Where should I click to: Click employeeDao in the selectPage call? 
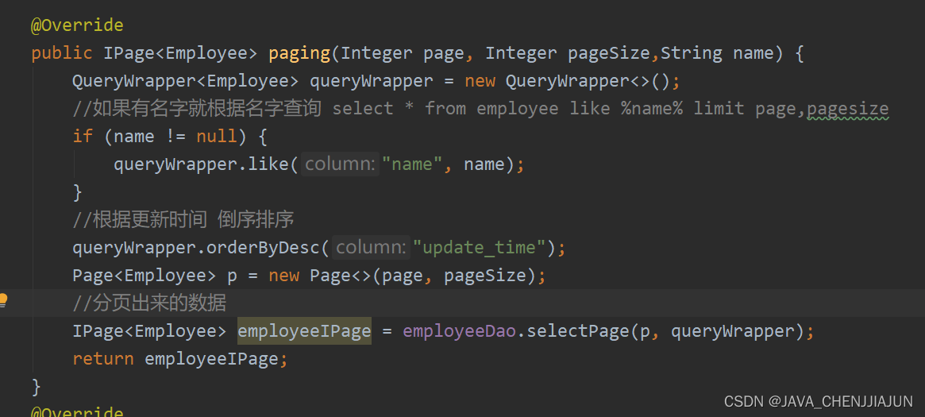pos(461,331)
